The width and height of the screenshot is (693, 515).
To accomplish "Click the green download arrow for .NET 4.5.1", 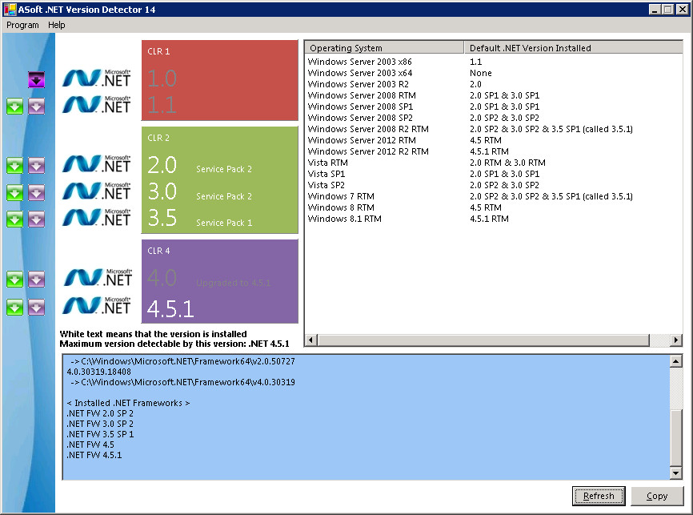I will click(x=14, y=307).
